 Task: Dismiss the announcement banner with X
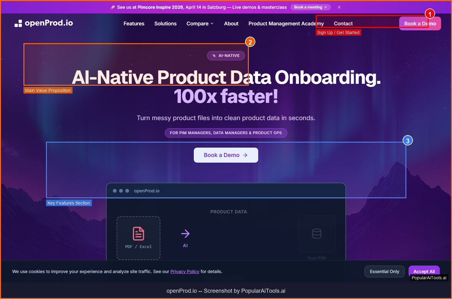[x=339, y=7]
